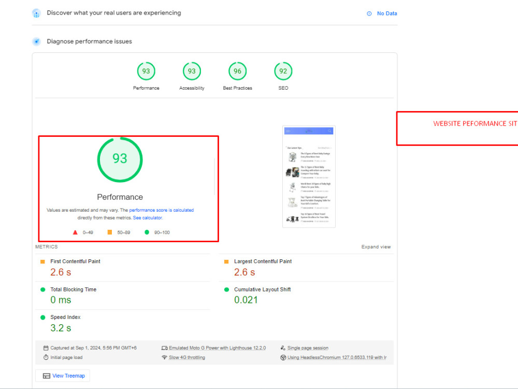Screen dimensions: 518x389
Task: Click the icon beside Single page session
Action: pos(283,348)
